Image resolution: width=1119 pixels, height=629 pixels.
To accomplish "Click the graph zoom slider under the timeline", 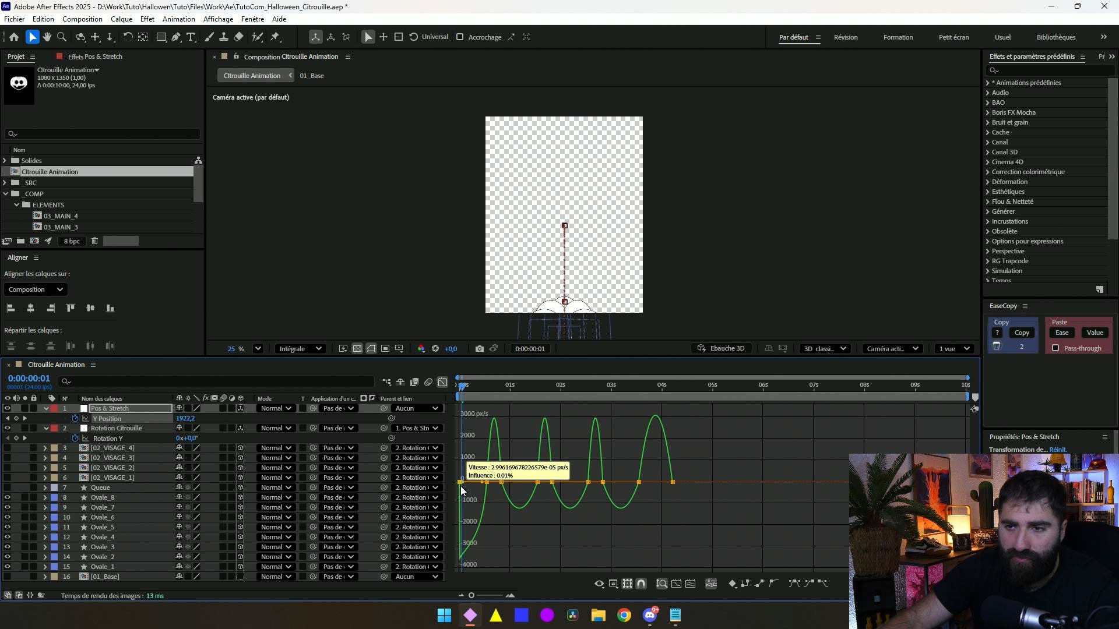I will pos(471,595).
